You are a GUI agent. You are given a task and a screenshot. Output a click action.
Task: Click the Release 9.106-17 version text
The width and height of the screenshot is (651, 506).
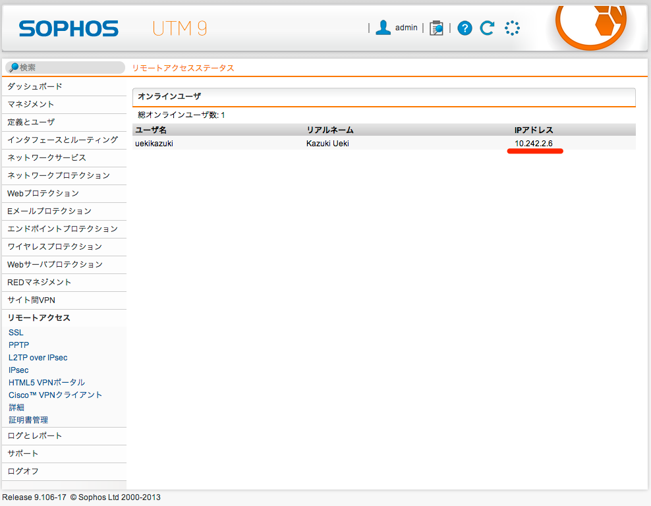coord(34,497)
